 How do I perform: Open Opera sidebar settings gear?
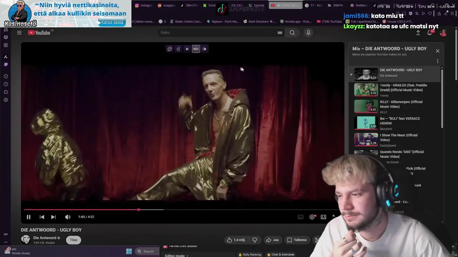(x=6, y=100)
